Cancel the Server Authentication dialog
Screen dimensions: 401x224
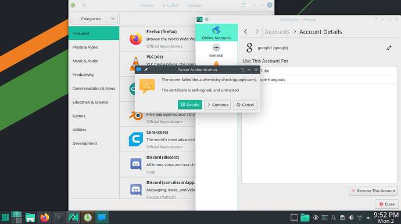pyautogui.click(x=245, y=105)
